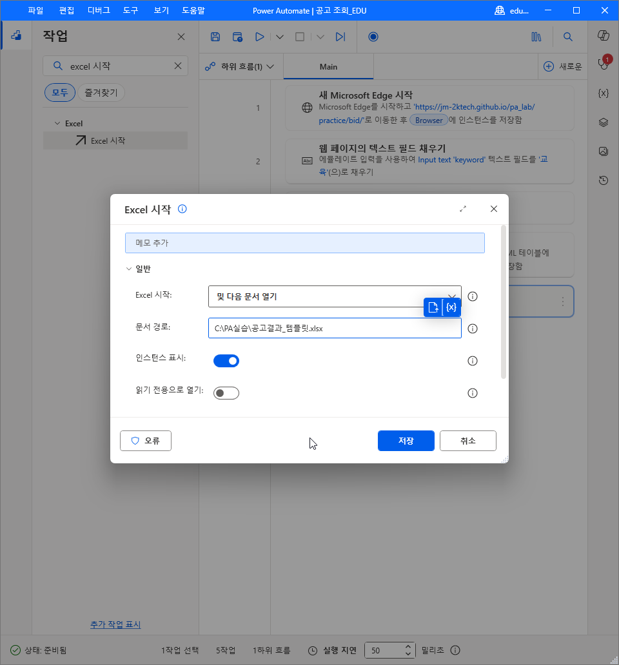Click the 저장 button

point(406,441)
